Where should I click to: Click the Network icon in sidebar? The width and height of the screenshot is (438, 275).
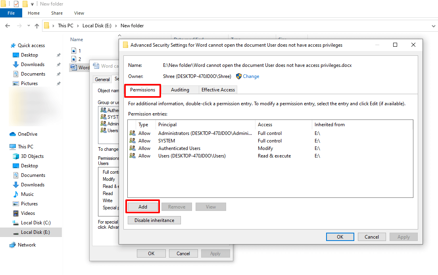[13, 245]
